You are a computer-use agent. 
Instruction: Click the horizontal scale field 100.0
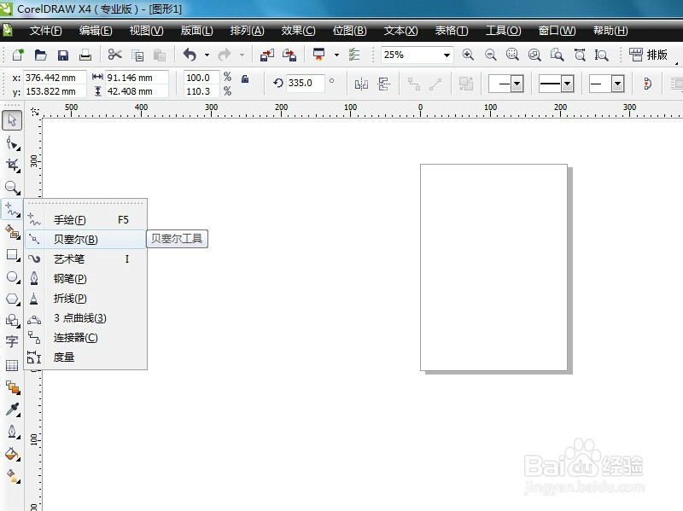pyautogui.click(x=201, y=78)
